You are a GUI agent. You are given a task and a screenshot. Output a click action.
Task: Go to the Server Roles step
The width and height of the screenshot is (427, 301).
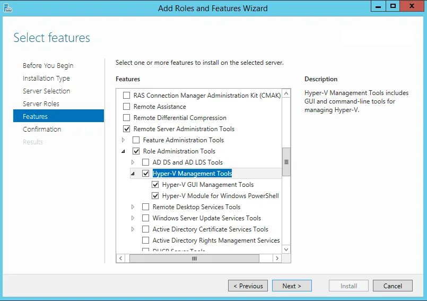(41, 104)
